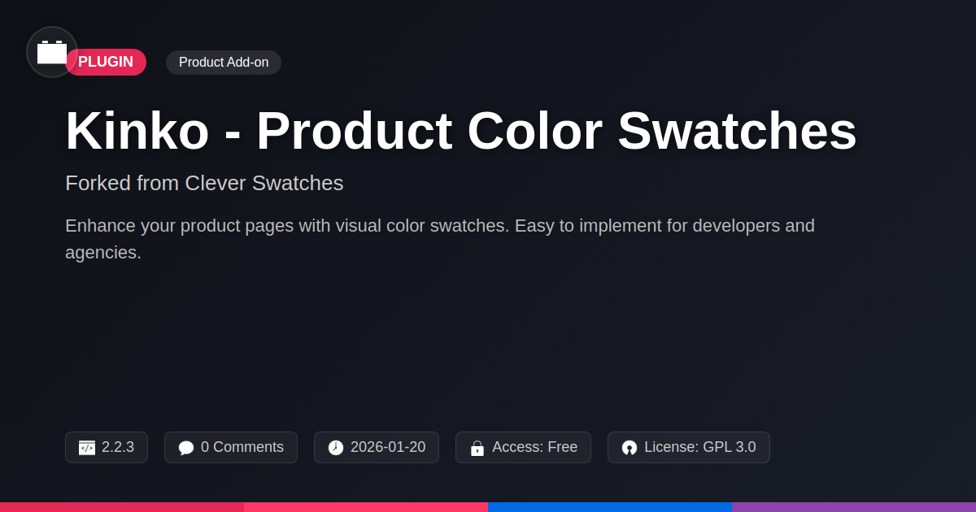The height and width of the screenshot is (512, 976).
Task: Click the clock icon next to the date
Action: 336,448
